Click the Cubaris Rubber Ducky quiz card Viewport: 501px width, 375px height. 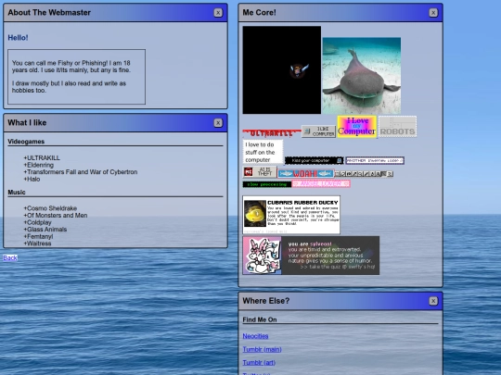[x=291, y=215]
